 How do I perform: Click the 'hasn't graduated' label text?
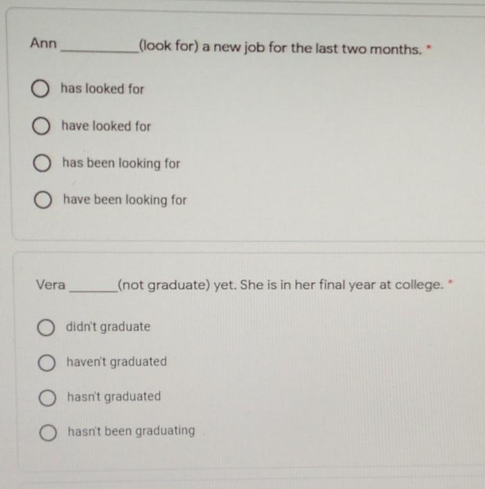click(x=114, y=397)
